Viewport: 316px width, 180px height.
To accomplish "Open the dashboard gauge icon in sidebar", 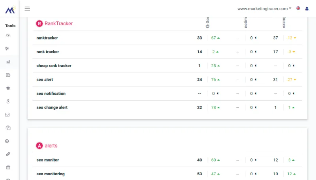I will (x=8, y=36).
